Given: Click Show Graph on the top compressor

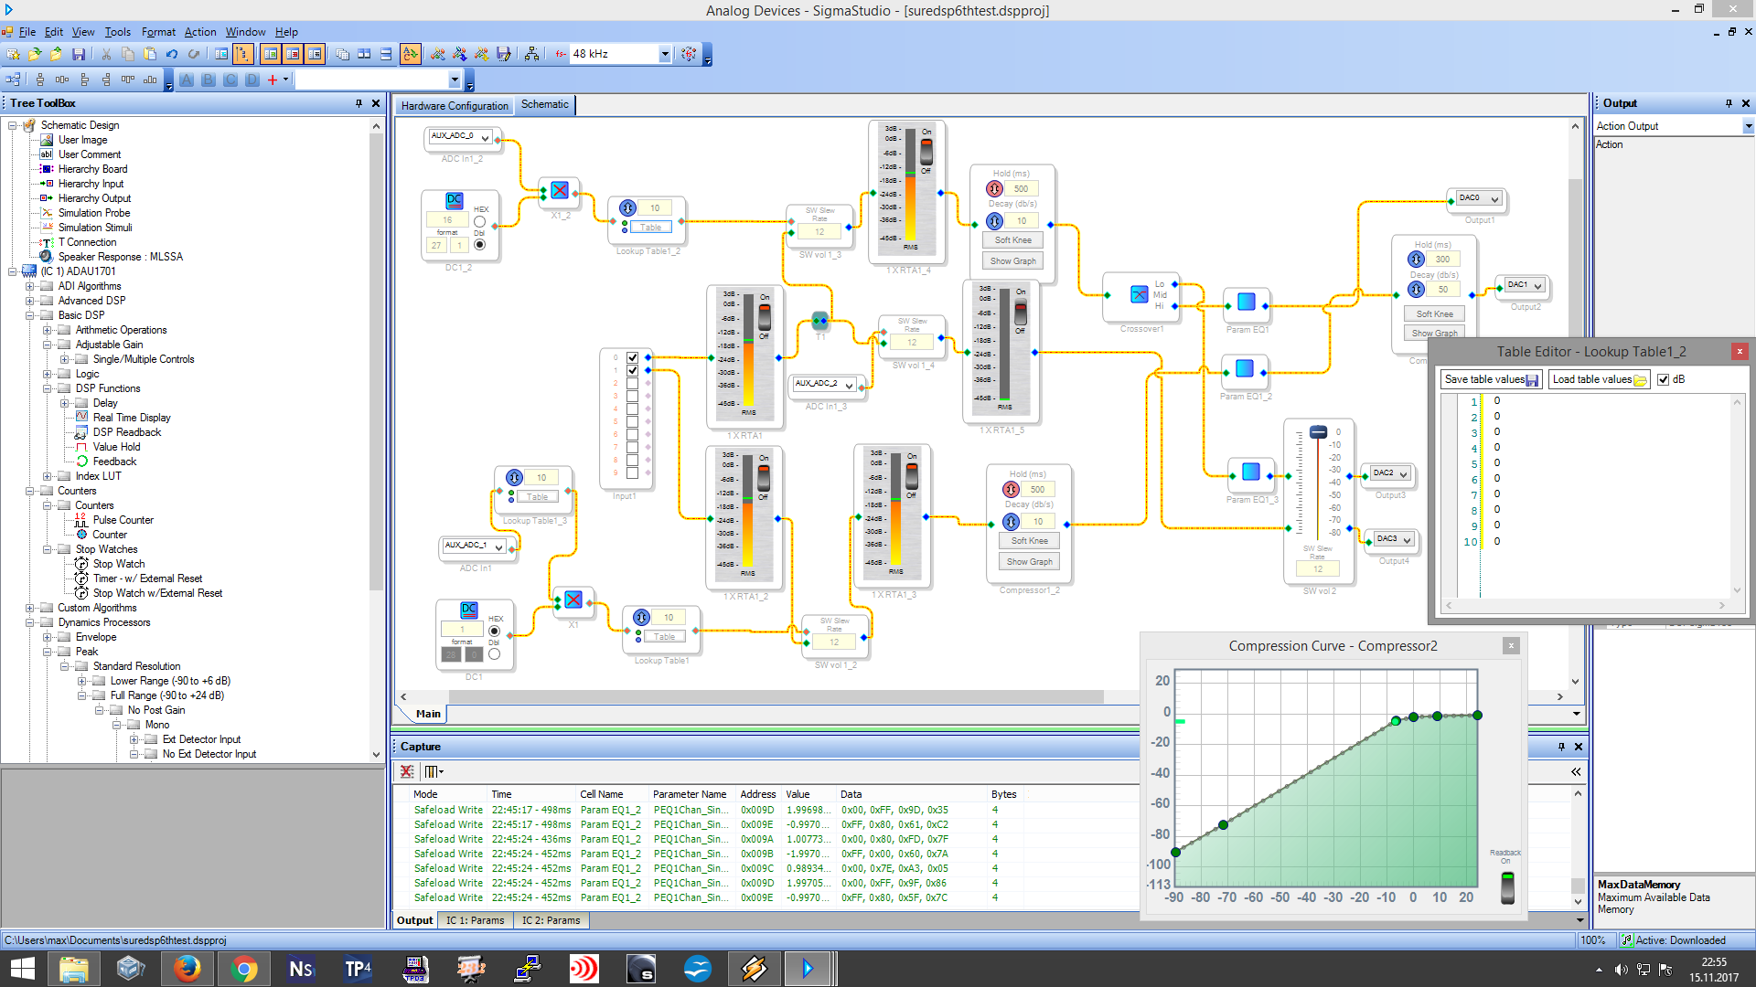Looking at the screenshot, I should pyautogui.click(x=1012, y=261).
